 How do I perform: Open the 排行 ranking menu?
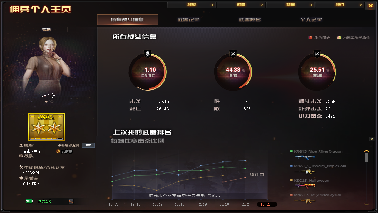click(x=340, y=5)
